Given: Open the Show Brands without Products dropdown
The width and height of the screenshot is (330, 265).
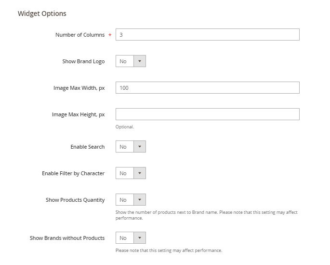Looking at the screenshot, I should (131, 238).
